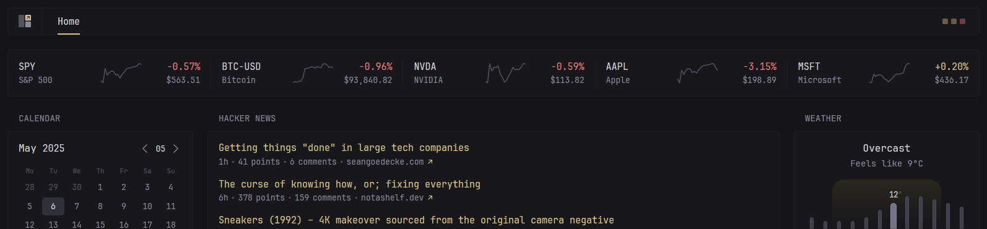Click the month number 05 selector
This screenshot has width=987, height=229.
click(160, 149)
